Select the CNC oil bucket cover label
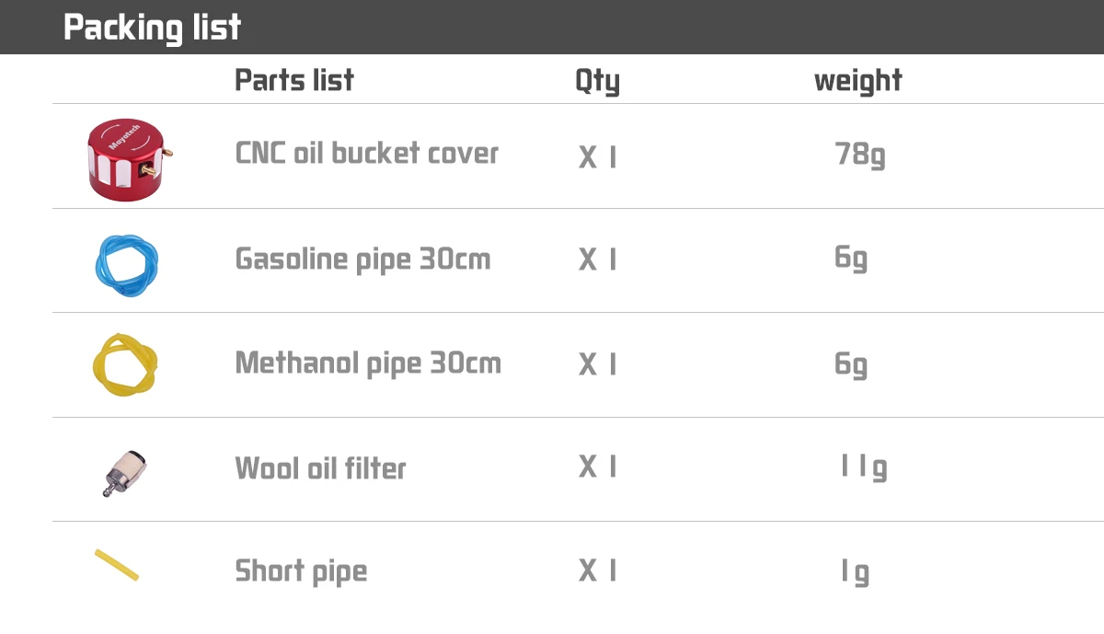Image resolution: width=1104 pixels, height=634 pixels. [x=367, y=153]
